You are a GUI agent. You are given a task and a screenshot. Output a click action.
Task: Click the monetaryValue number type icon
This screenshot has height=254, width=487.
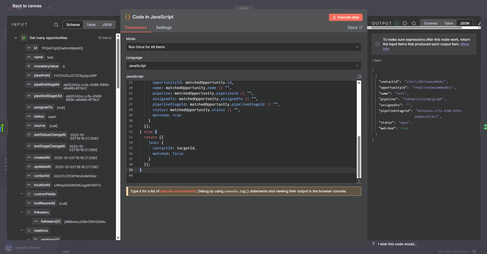(29, 66)
